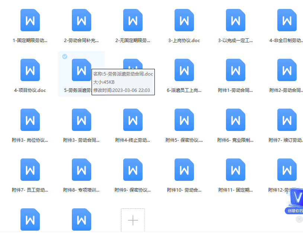Click the 3-上岗协议.doc file icon
The image size is (303, 234).
click(184, 20)
